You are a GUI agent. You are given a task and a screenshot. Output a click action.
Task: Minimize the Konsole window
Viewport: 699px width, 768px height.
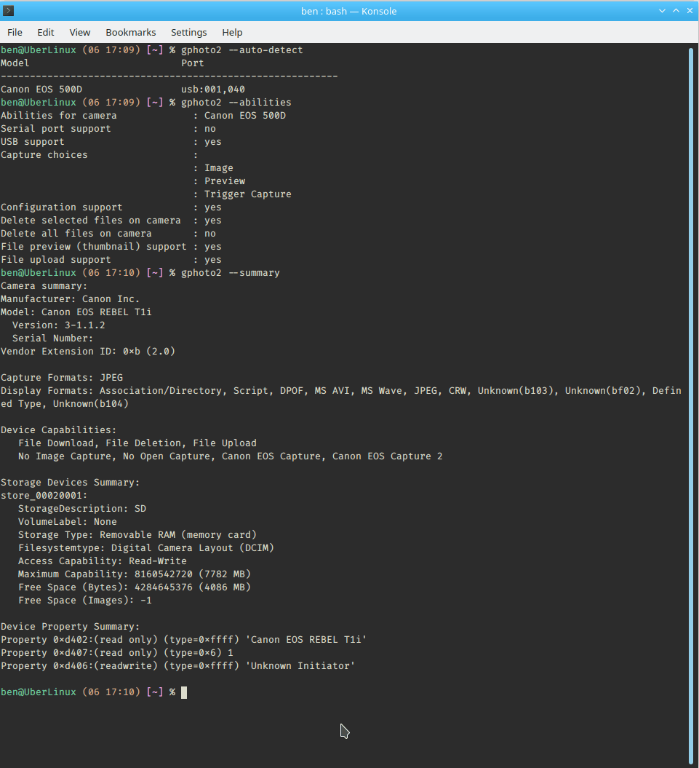coord(662,11)
